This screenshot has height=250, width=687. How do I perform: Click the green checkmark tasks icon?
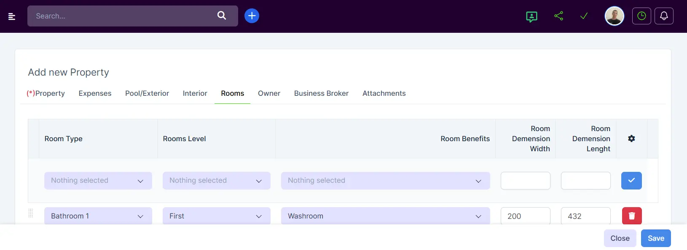coord(584,16)
